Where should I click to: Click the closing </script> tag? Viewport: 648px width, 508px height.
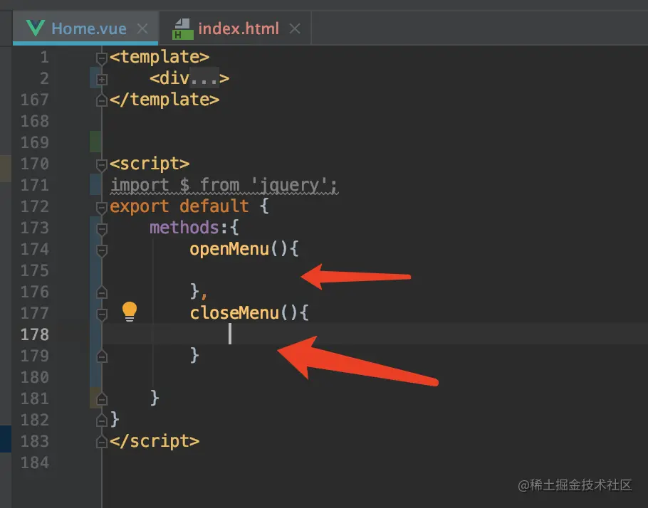coord(155,441)
